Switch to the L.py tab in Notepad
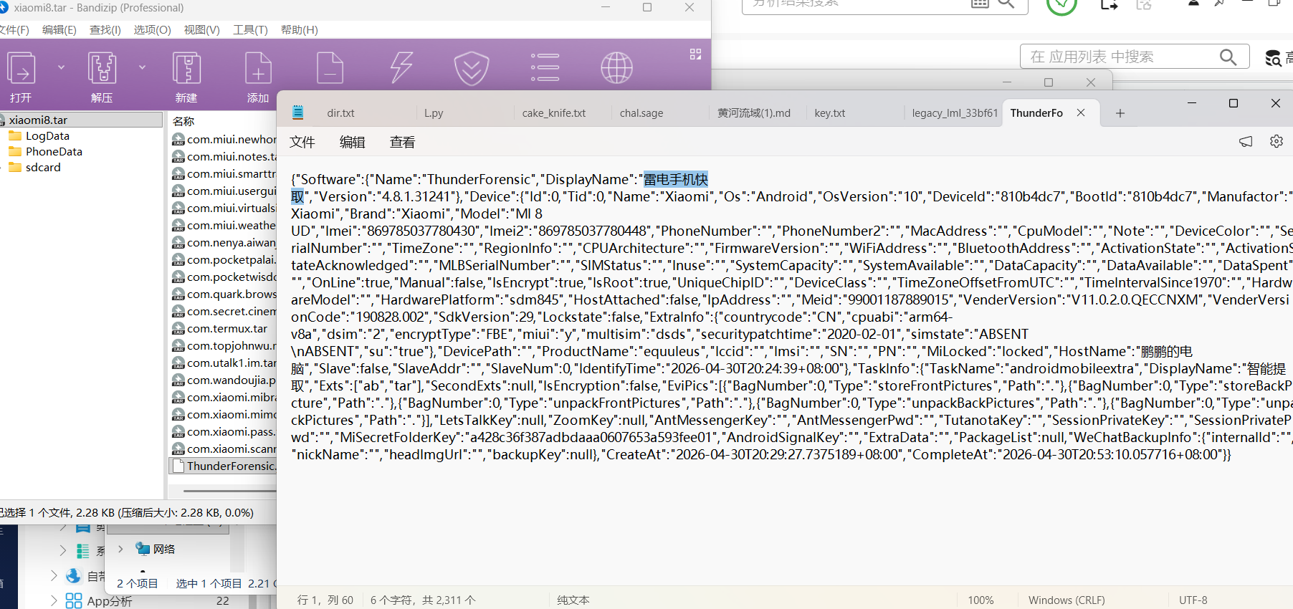The image size is (1293, 609). pos(434,113)
